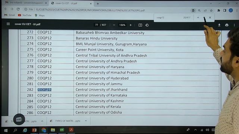Screen dimensions: 239x134
Task: Open Adobe Acrobat from taskbar
Action: [x=71, y=130]
